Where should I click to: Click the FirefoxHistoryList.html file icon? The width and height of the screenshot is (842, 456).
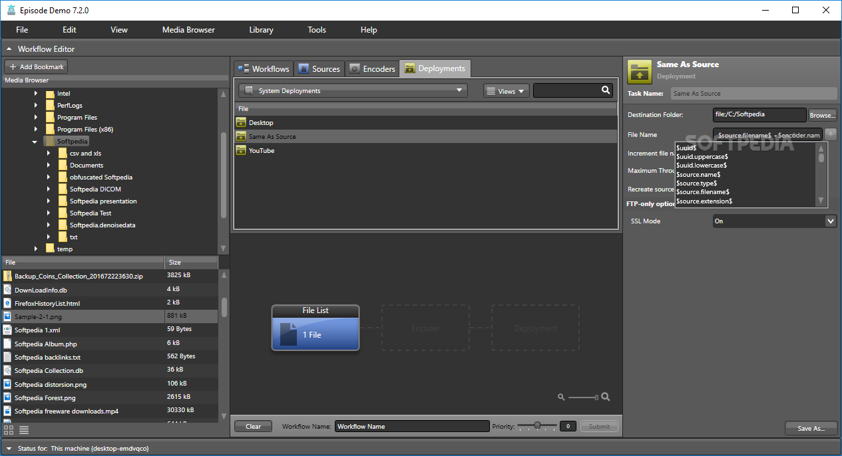click(x=8, y=303)
